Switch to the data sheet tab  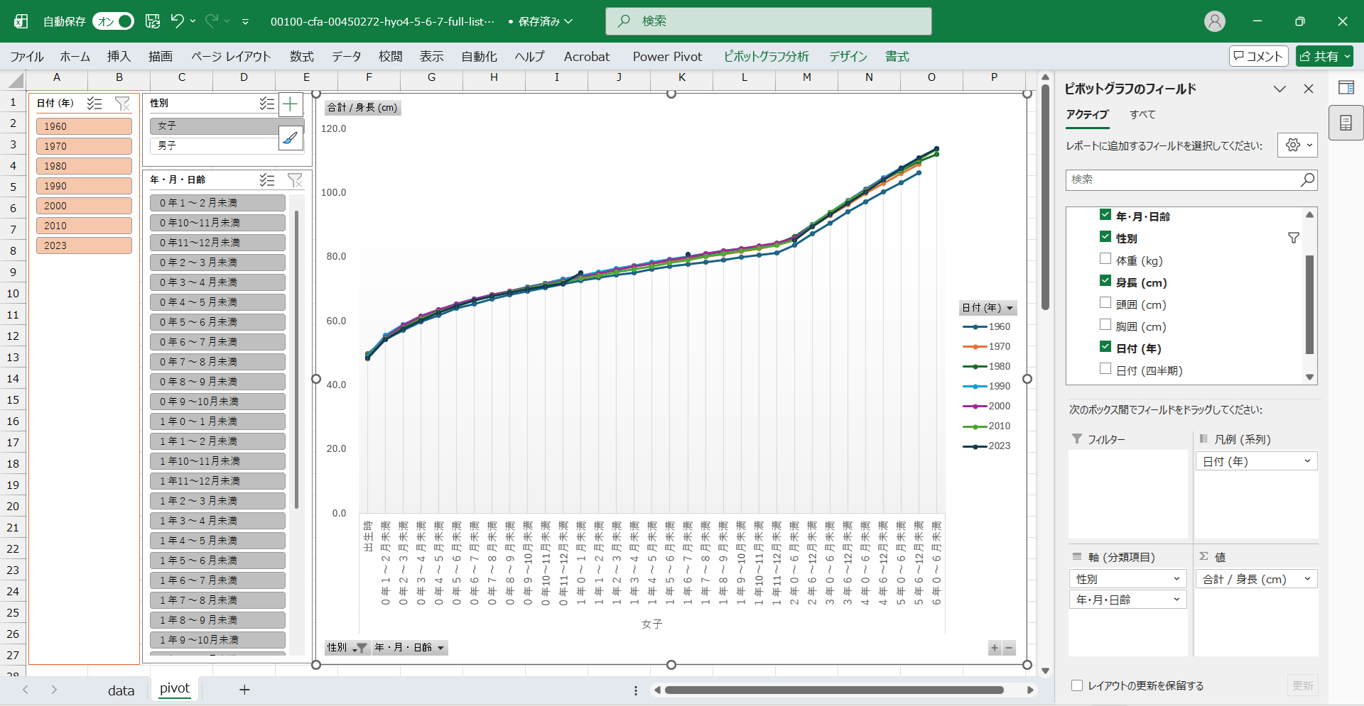[121, 690]
